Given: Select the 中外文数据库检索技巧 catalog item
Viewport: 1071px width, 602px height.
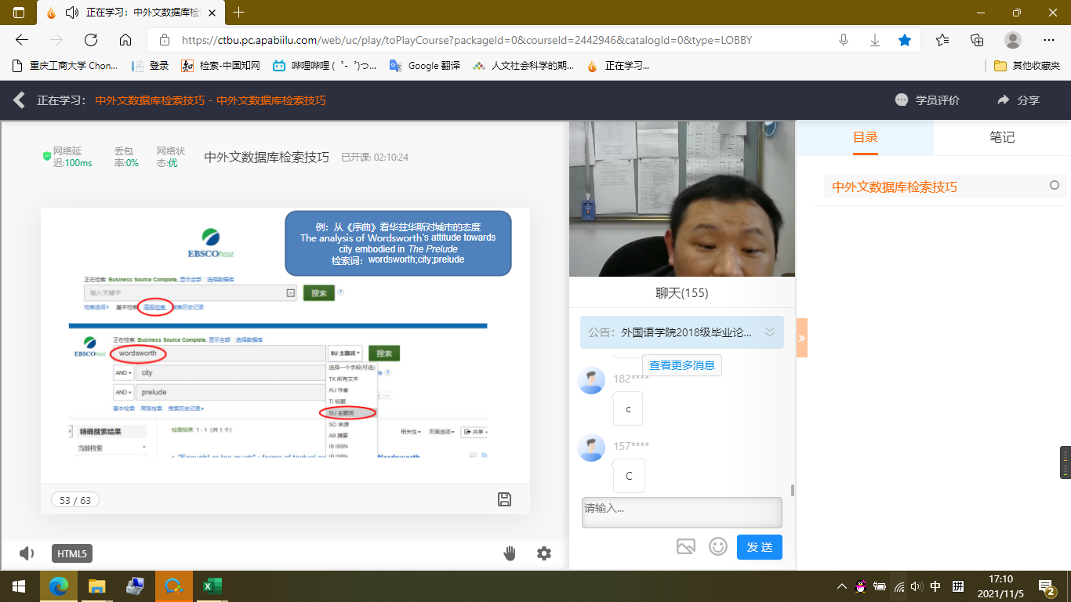Looking at the screenshot, I should pyautogui.click(x=895, y=187).
